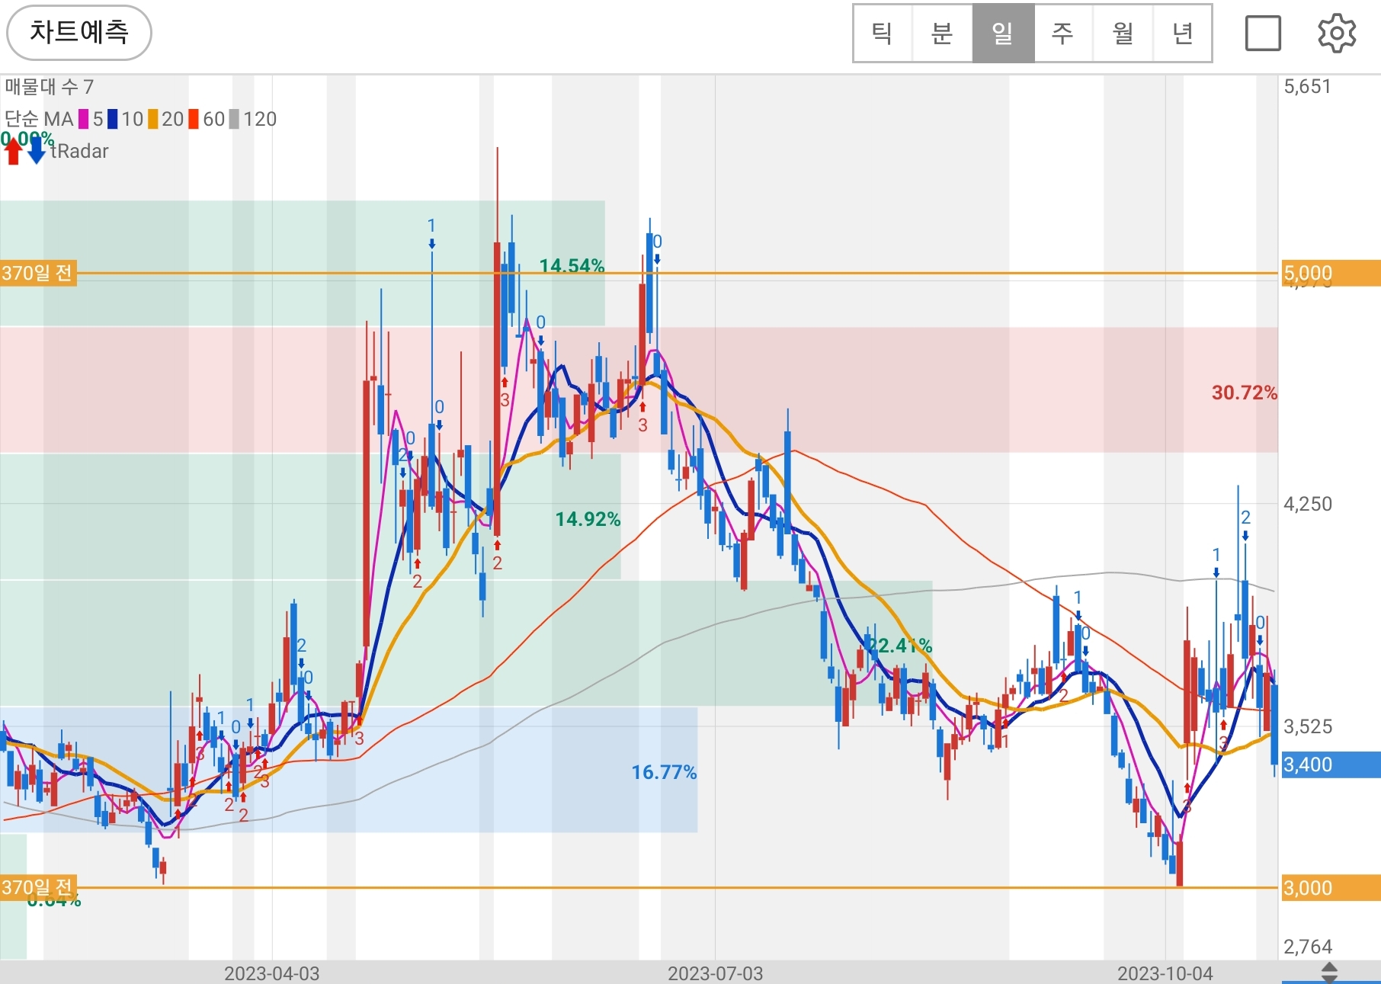Switch to the 주 weekly chart tab
This screenshot has width=1381, height=984.
[1062, 33]
